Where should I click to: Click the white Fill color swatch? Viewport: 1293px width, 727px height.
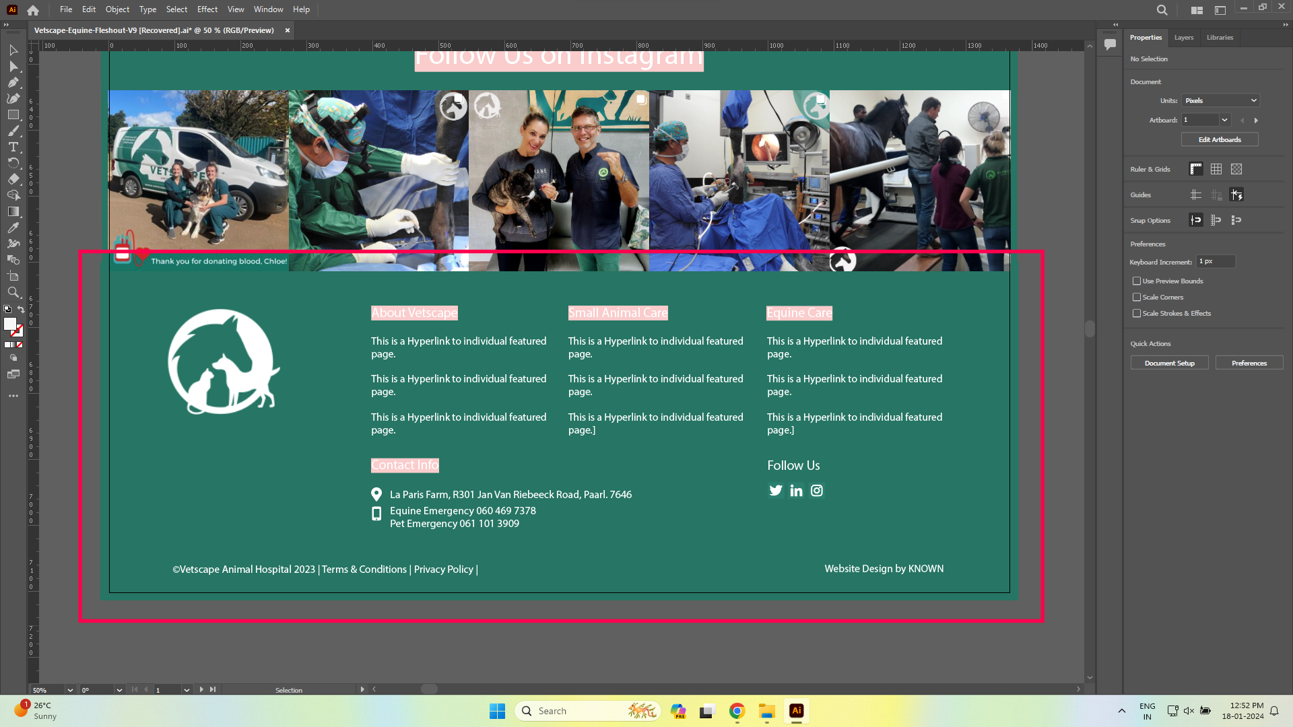coord(9,324)
